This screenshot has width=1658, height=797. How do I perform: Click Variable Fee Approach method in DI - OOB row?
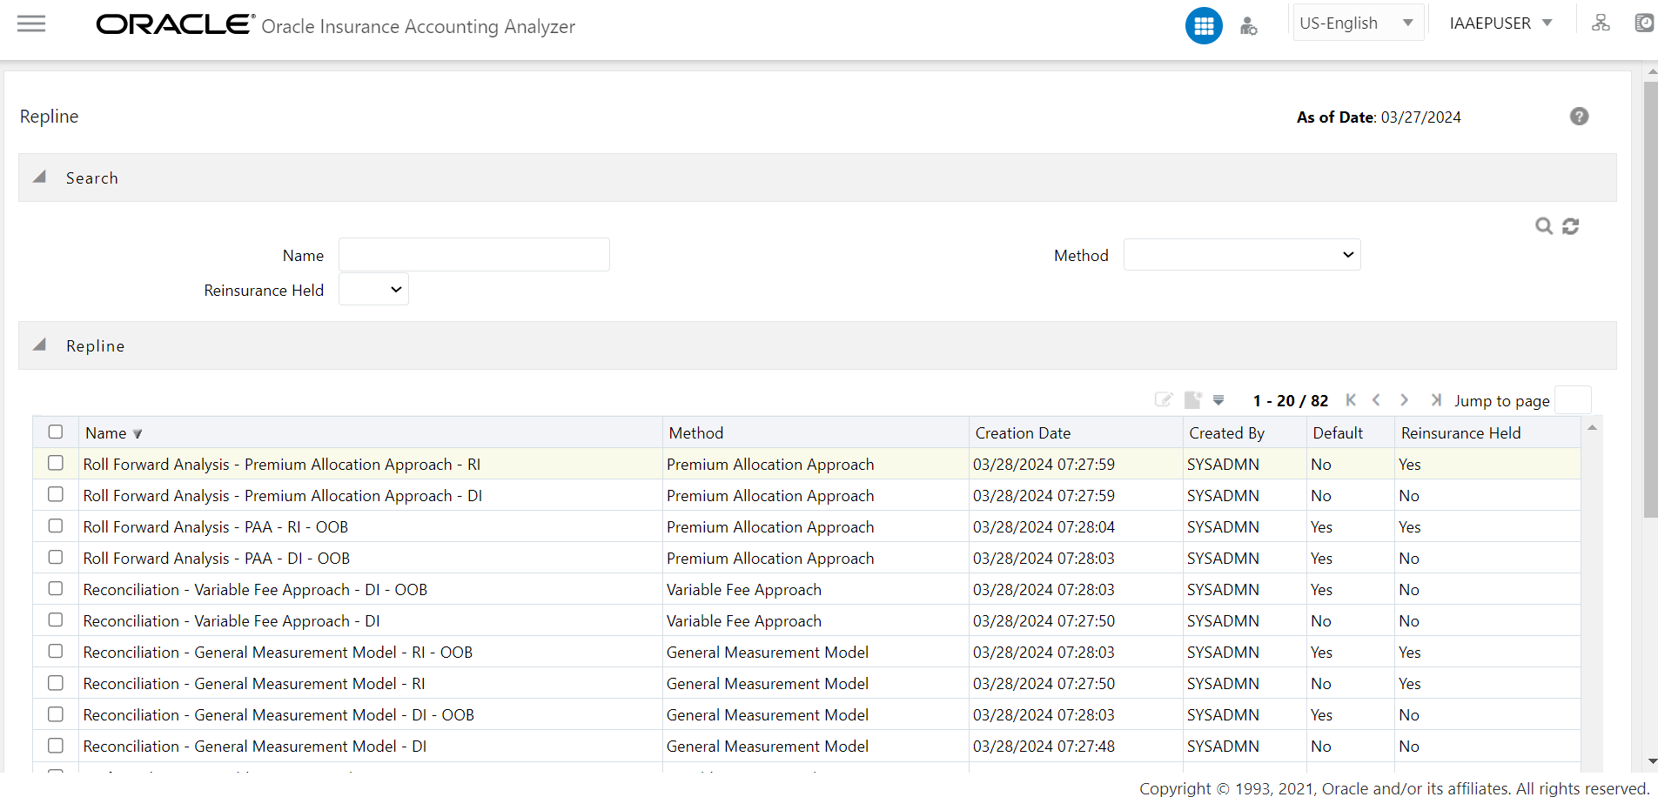click(x=743, y=590)
